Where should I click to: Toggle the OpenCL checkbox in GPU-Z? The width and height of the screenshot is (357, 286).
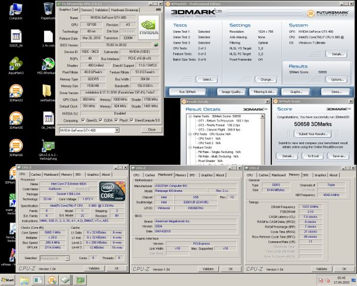[83, 120]
